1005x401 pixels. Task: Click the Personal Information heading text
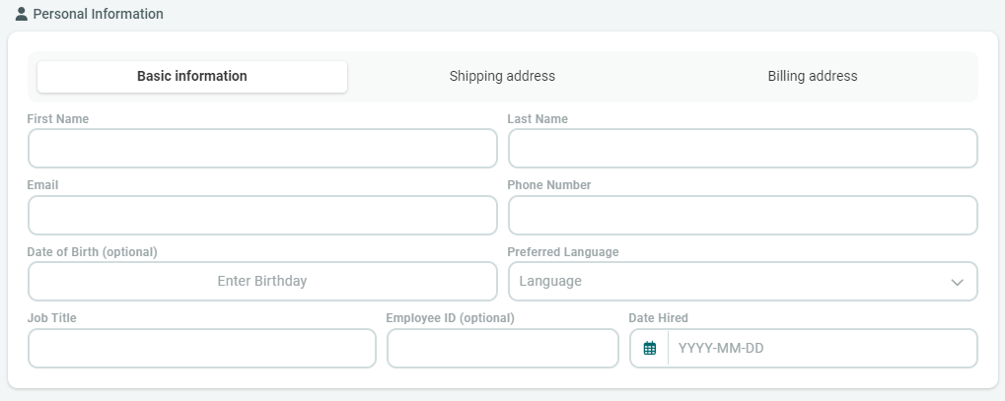pyautogui.click(x=99, y=15)
